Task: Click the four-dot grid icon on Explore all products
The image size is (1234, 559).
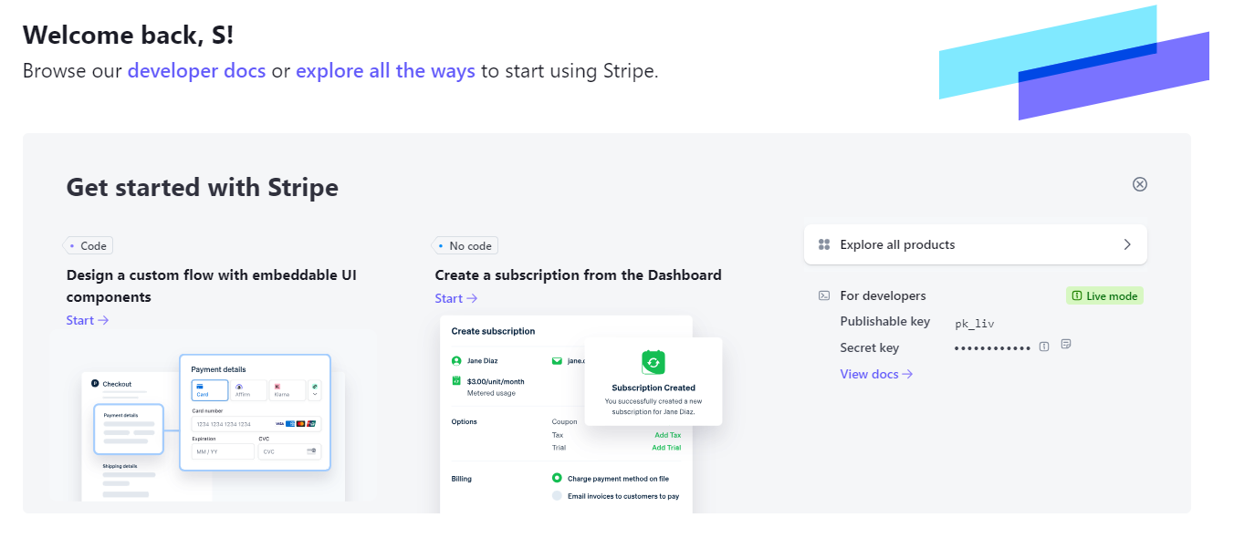Action: point(824,244)
